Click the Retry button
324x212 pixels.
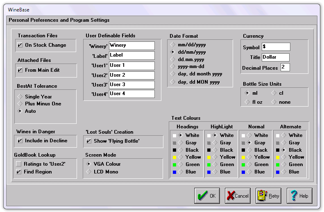click(x=268, y=196)
